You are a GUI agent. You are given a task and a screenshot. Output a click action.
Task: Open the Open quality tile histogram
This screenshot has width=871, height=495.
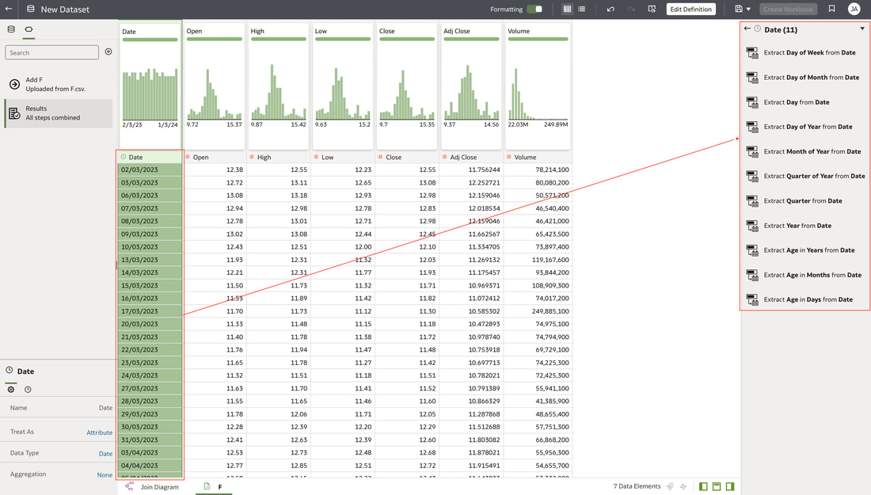(x=214, y=94)
